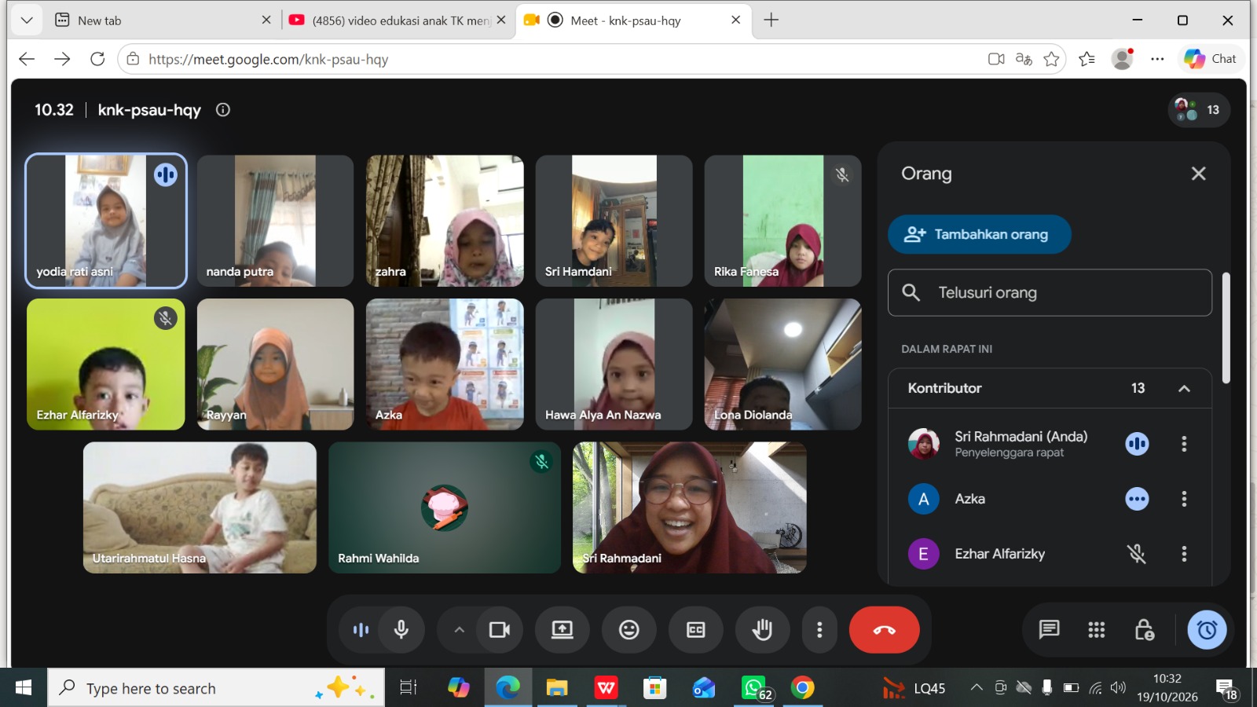Open Windows taskbar search box
This screenshot has height=707, width=1257.
tap(216, 688)
